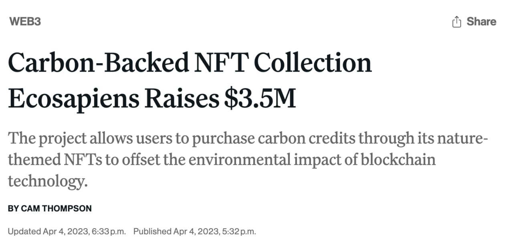Click "themed NFTs" in the summary

click(55, 160)
